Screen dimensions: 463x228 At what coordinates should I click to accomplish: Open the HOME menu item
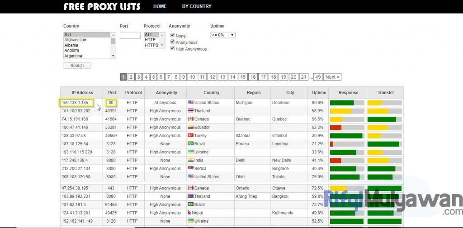160,6
